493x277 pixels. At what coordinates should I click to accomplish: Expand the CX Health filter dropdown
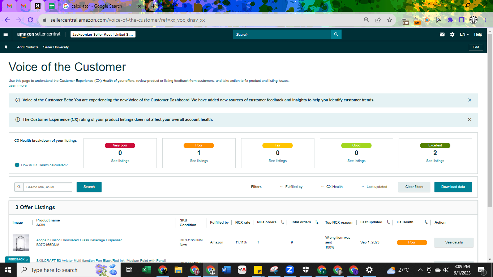coord(332,187)
